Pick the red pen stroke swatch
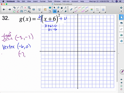This screenshot has height=93, width=124. tap(80, 8)
